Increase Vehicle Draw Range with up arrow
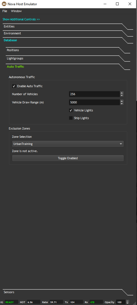This screenshot has width=137, height=305. click(121, 101)
